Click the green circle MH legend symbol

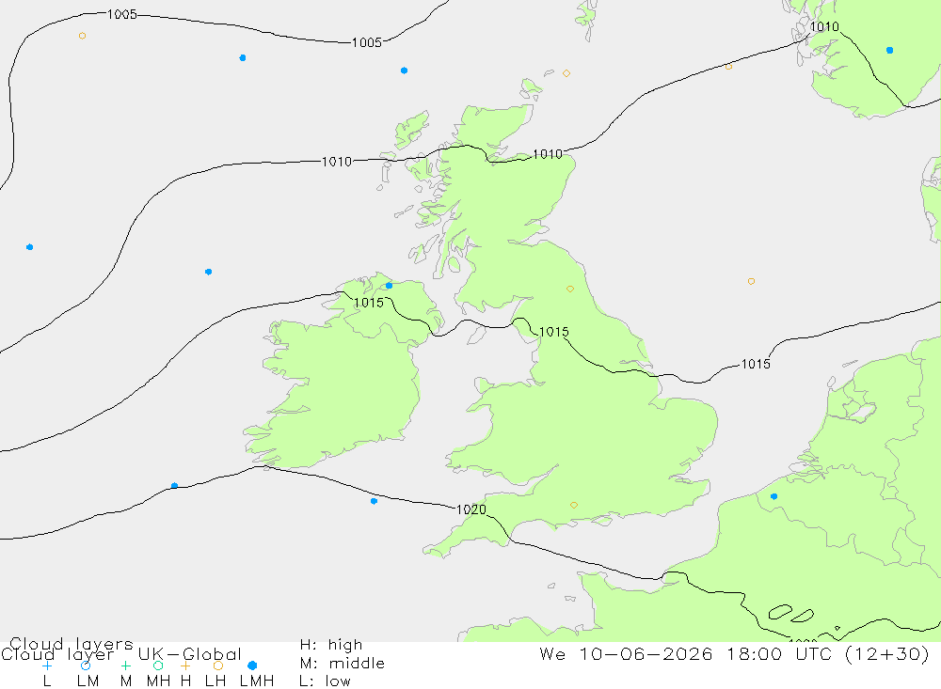[x=158, y=666]
